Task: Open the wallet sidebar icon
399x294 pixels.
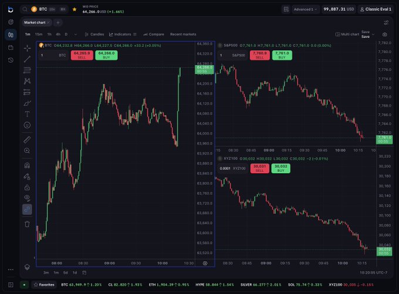Action: coord(11,48)
